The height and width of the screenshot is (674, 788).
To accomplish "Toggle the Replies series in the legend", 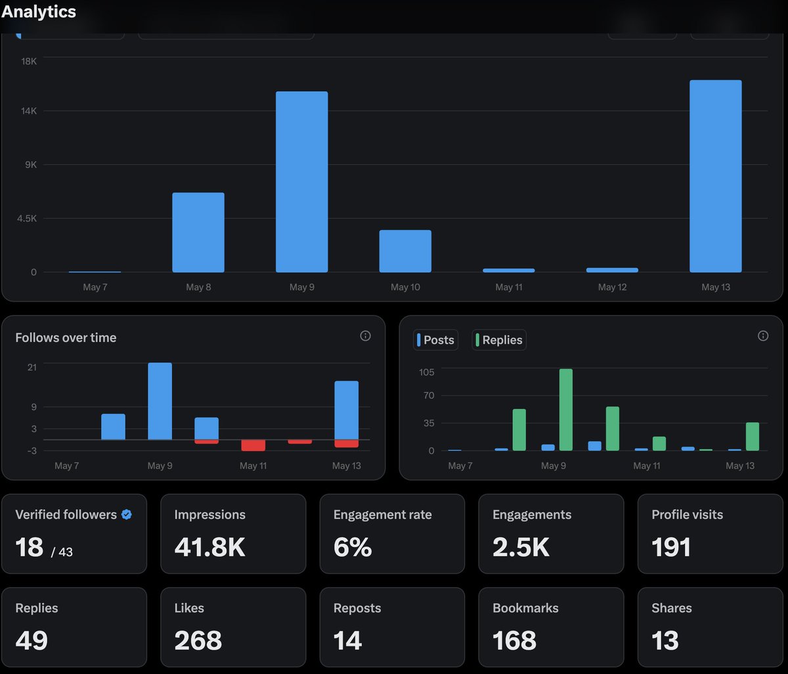I will (499, 340).
